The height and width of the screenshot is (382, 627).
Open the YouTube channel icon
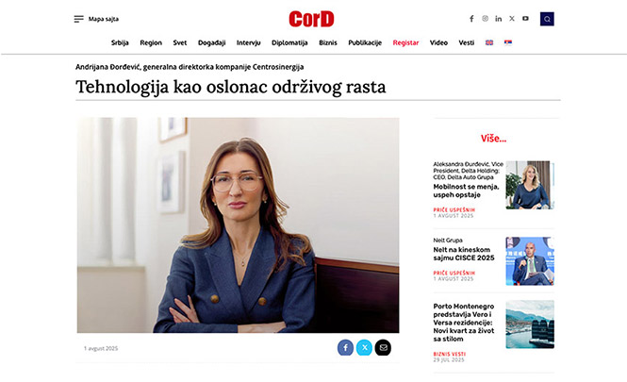[525, 19]
